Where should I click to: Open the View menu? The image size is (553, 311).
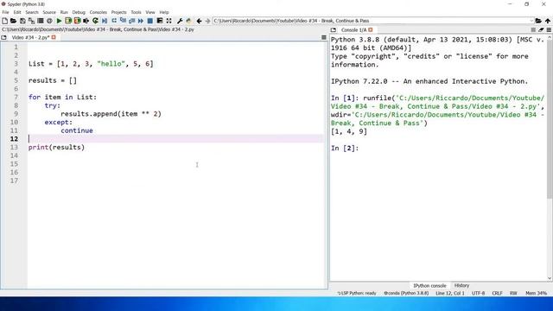pyautogui.click(x=150, y=12)
